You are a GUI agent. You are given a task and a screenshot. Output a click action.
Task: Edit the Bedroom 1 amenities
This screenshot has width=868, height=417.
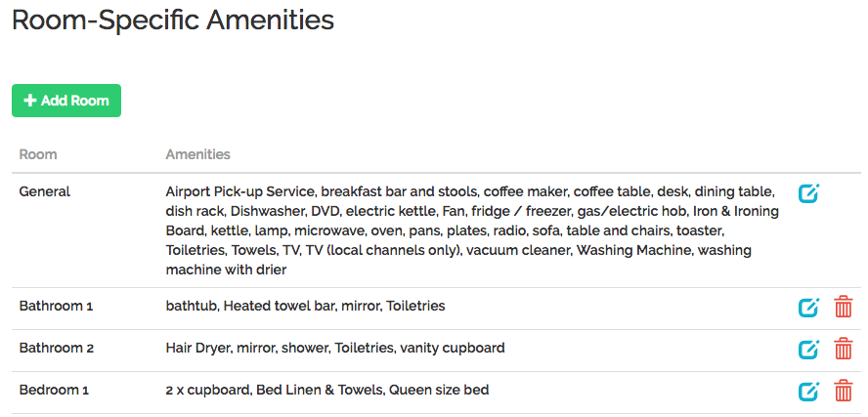(808, 391)
